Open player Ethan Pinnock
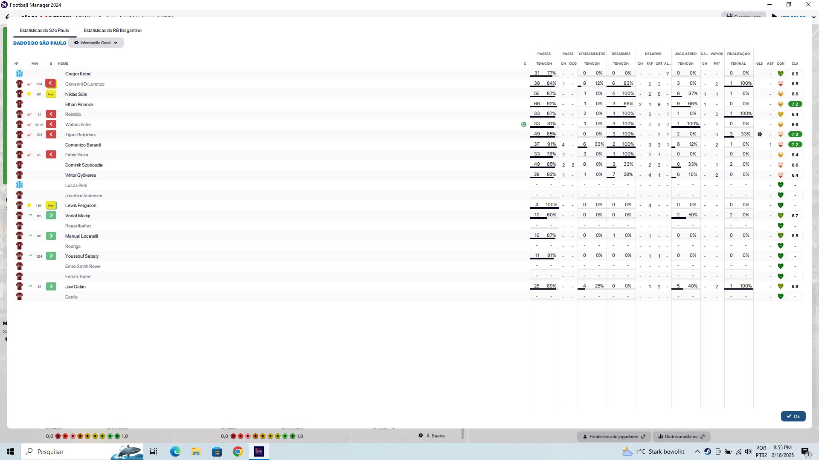This screenshot has height=460, width=819. point(79,104)
